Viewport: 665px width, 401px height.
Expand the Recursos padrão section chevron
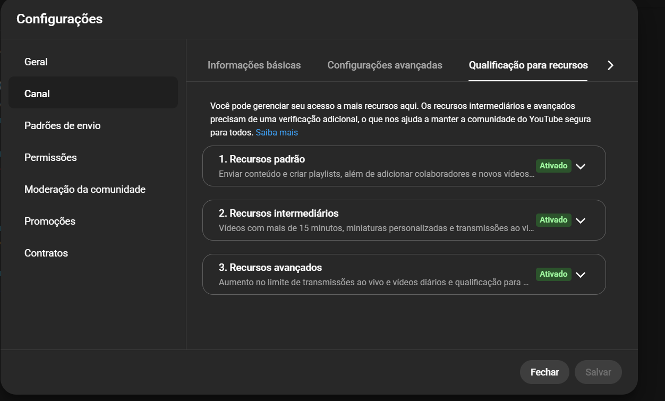pyautogui.click(x=581, y=166)
